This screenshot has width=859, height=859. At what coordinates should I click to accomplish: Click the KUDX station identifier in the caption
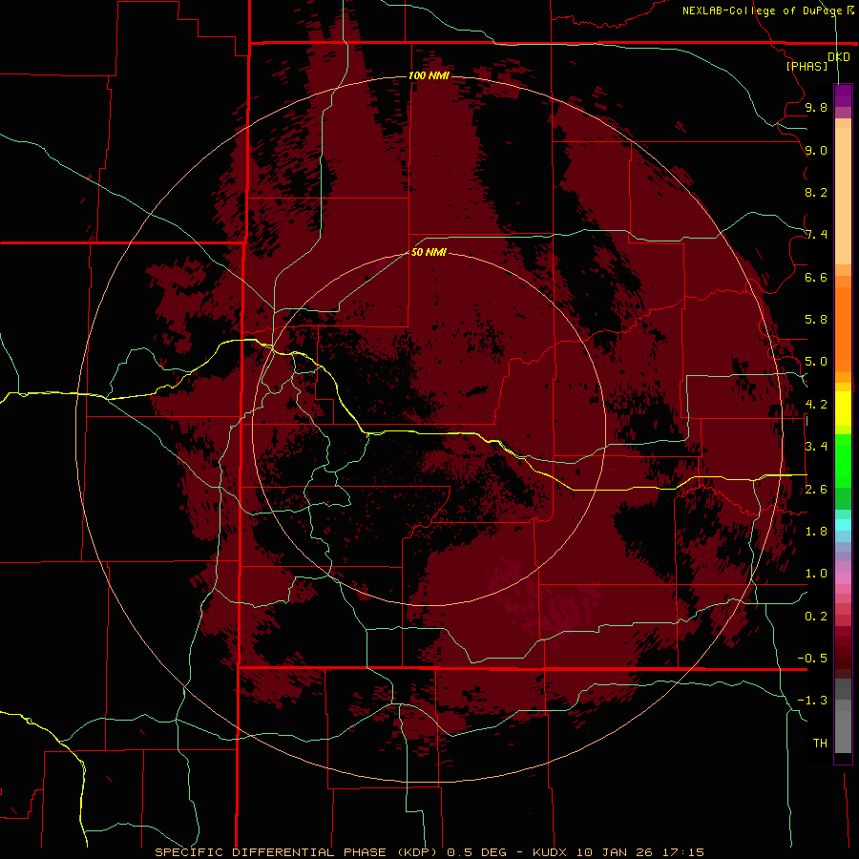pos(552,852)
